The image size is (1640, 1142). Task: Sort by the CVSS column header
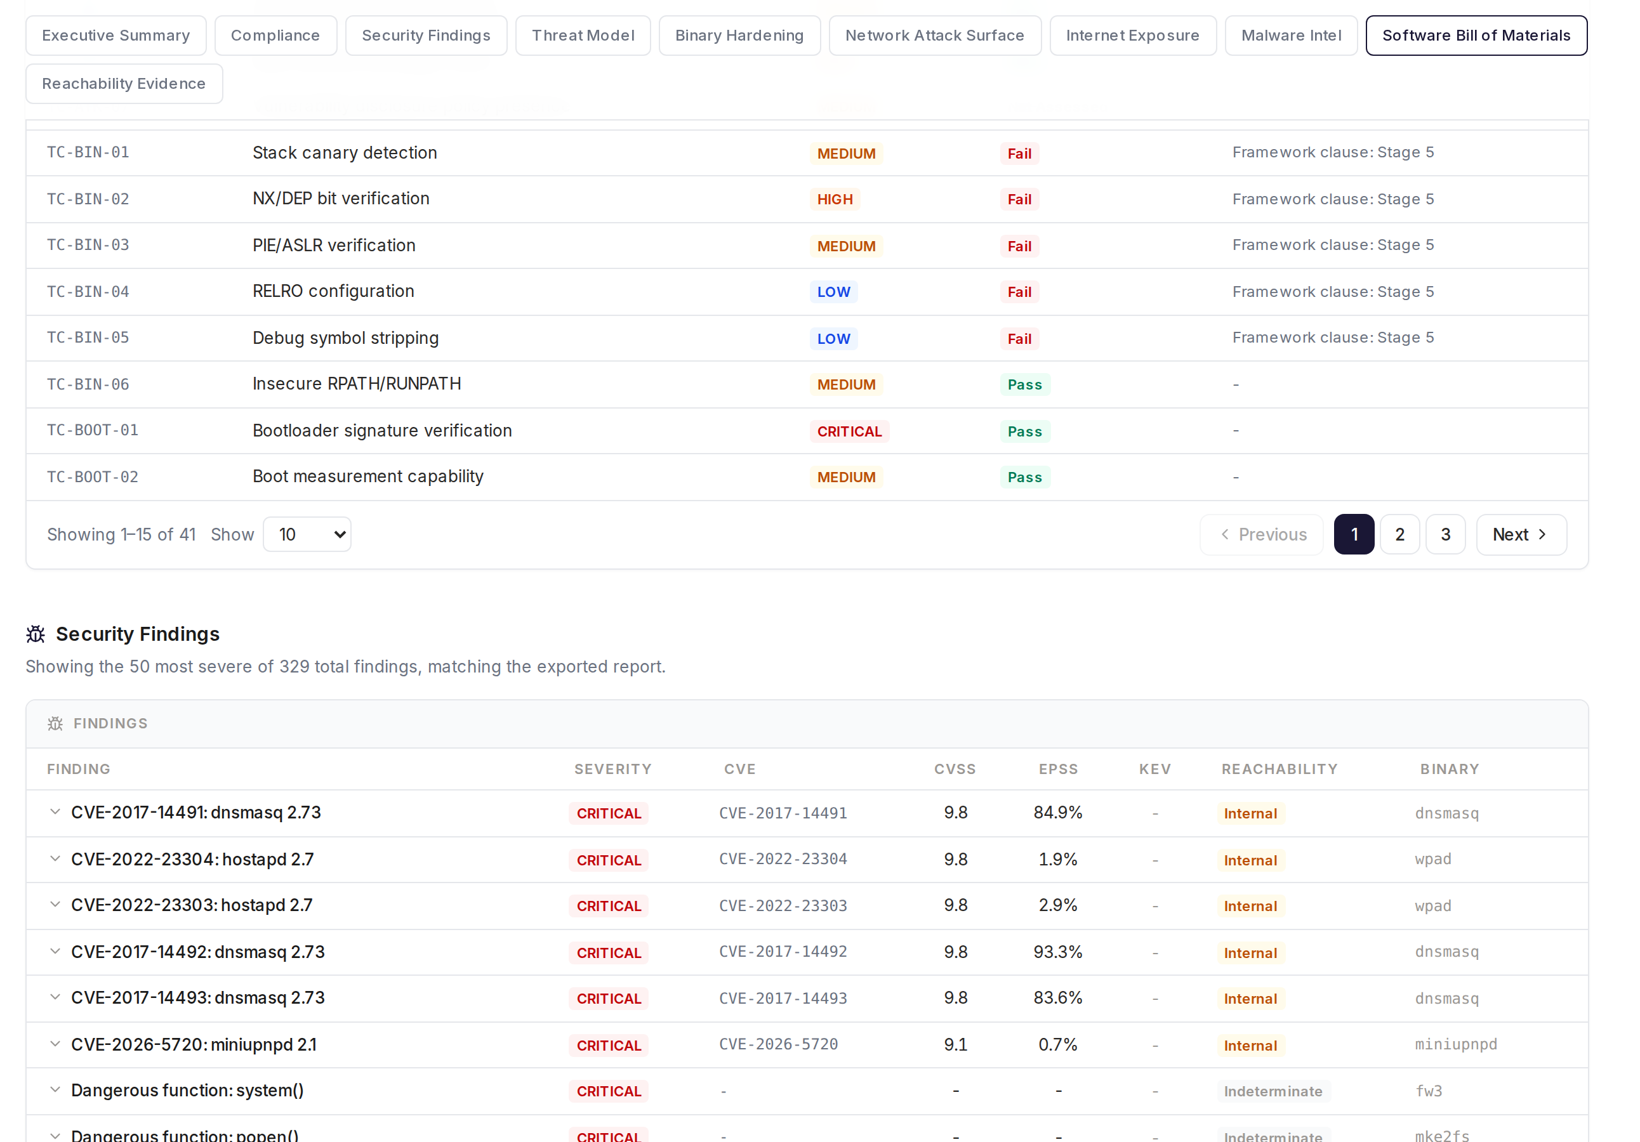tap(955, 769)
